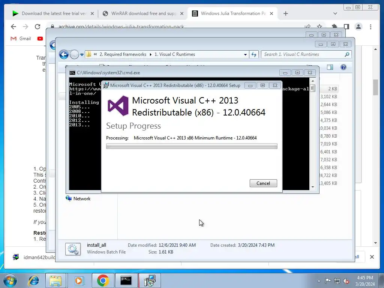
Task: Open Chrome three-dot menu
Action: point(370,27)
